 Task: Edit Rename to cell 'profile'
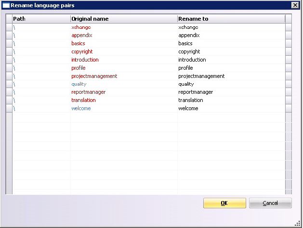click(x=231, y=68)
